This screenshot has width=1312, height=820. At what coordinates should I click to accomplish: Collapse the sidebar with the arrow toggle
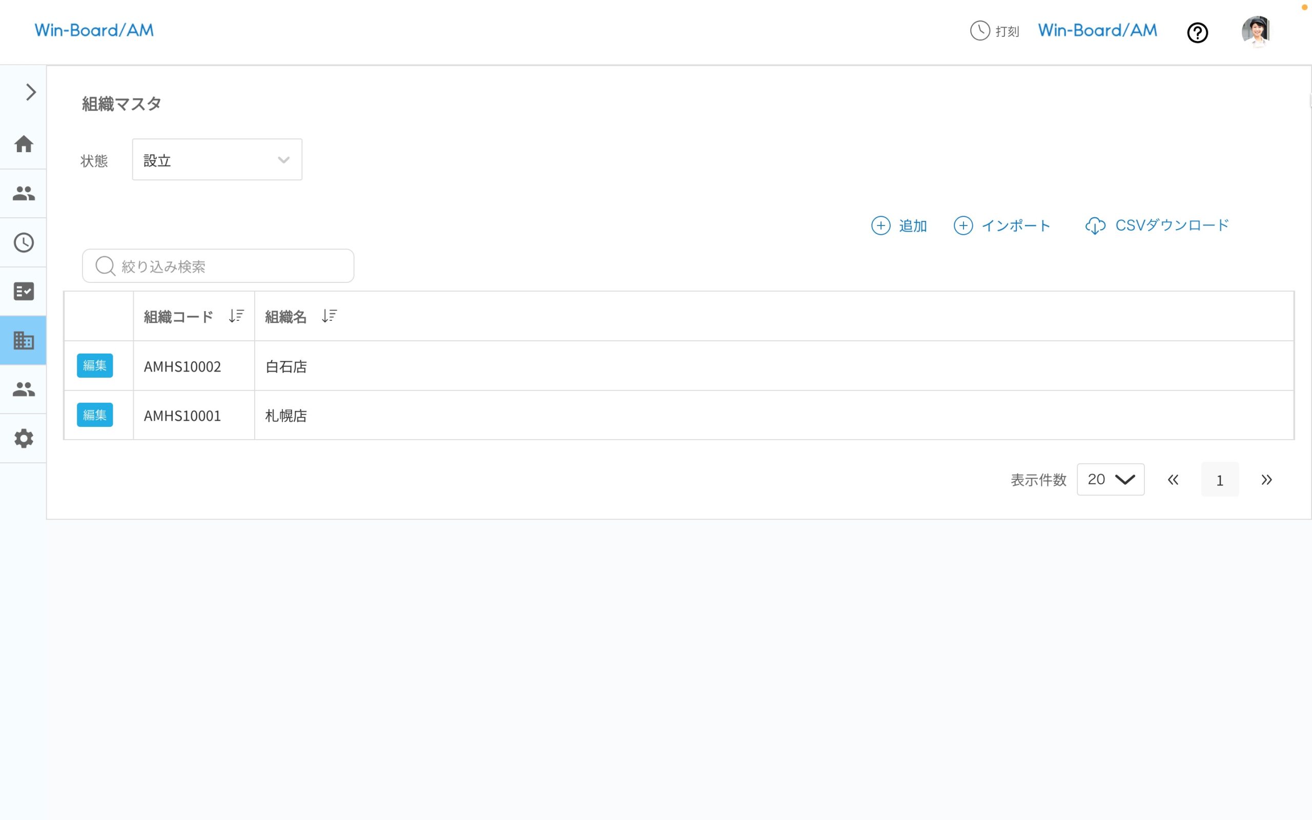point(30,92)
